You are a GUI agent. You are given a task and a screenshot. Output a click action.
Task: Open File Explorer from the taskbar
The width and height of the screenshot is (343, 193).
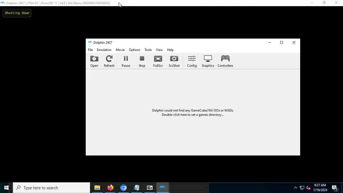[x=97, y=188]
